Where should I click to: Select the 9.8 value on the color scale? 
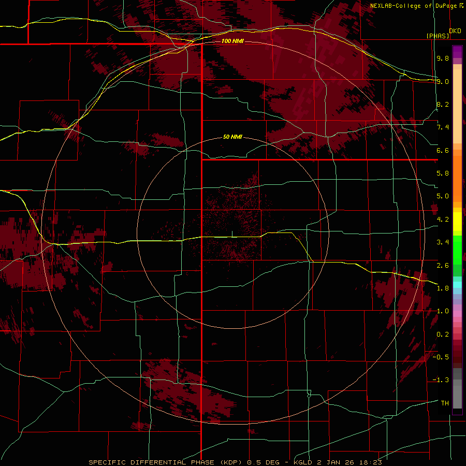[x=443, y=58]
